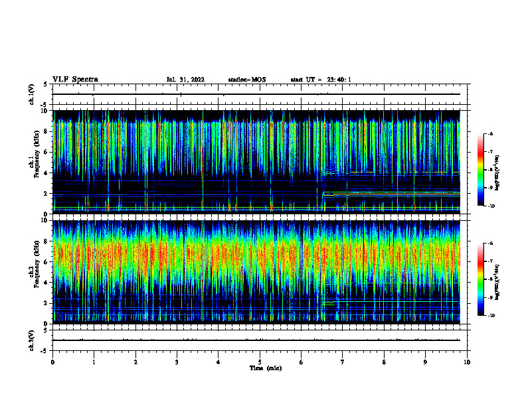The image size is (526, 406).
Task: Click the time axis tick label "6"
Action: pos(302,362)
